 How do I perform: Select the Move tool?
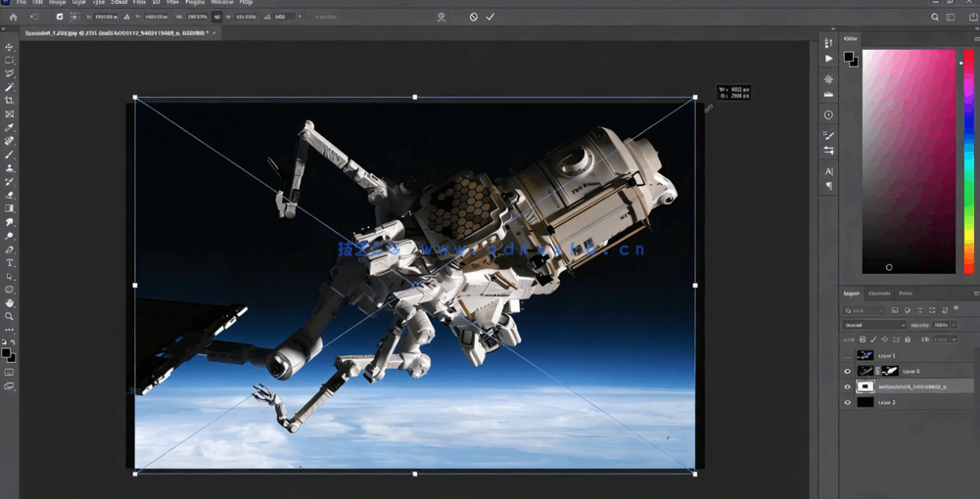(x=10, y=47)
